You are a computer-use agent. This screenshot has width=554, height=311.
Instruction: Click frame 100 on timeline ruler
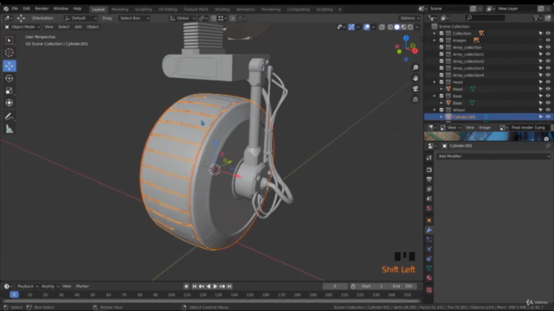tap(171, 295)
